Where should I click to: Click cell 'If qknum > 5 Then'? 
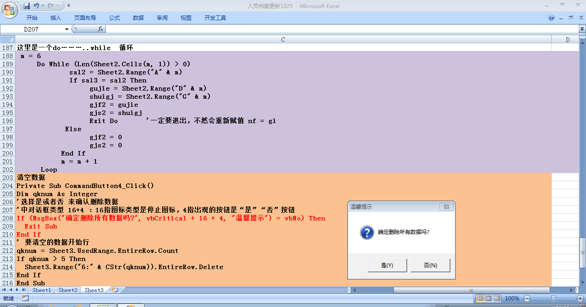(x=283, y=259)
